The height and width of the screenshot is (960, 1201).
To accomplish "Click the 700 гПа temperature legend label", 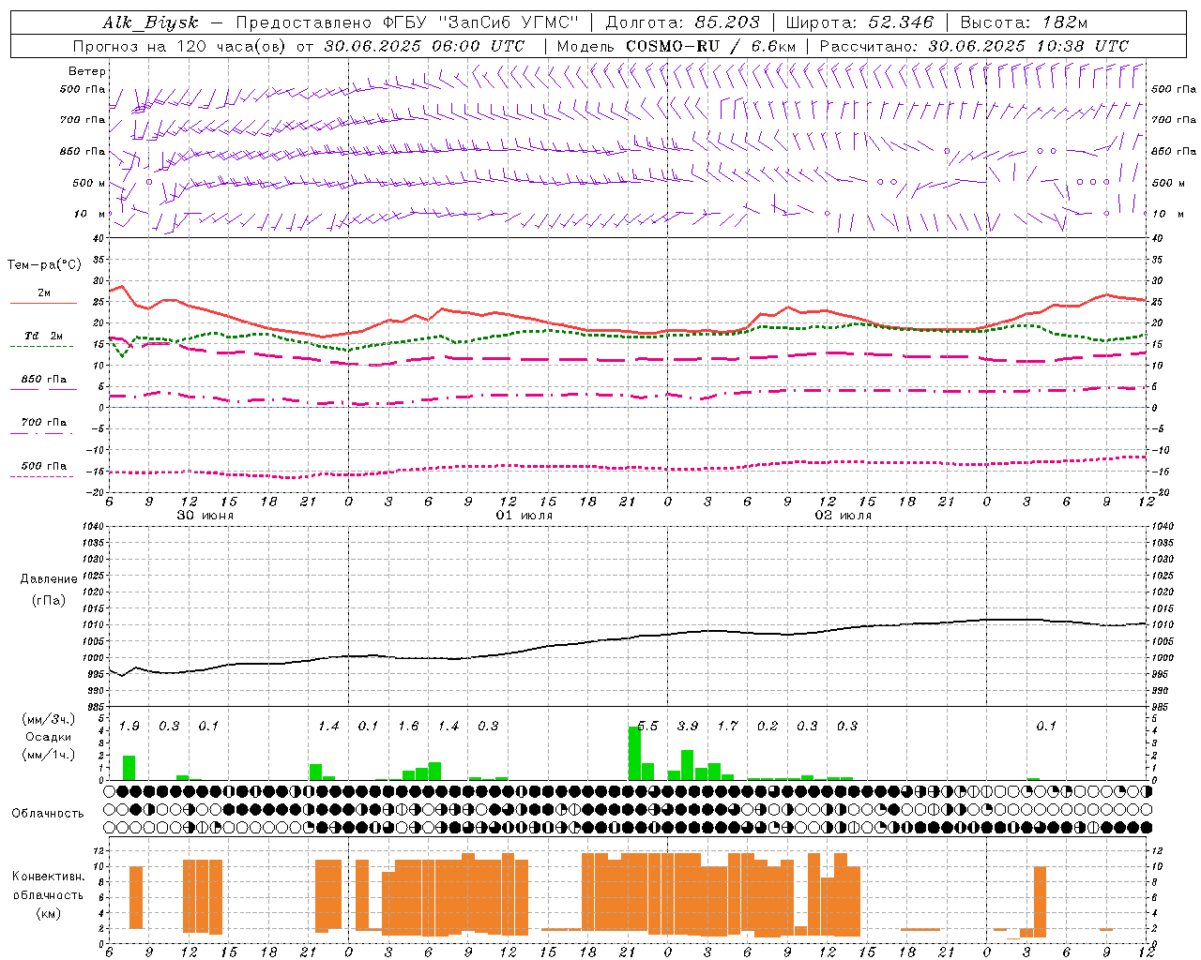I will pyautogui.click(x=44, y=422).
